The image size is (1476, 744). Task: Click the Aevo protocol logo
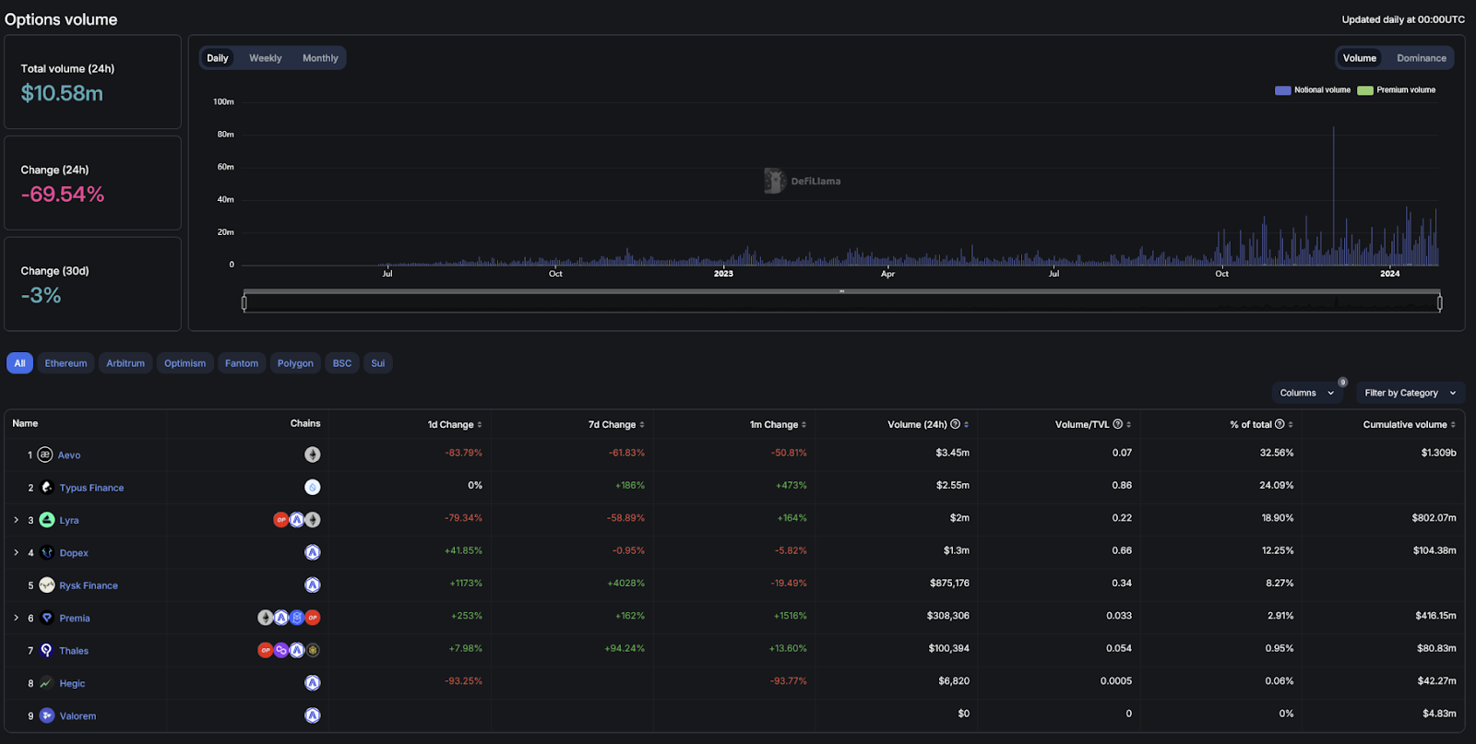tap(45, 455)
